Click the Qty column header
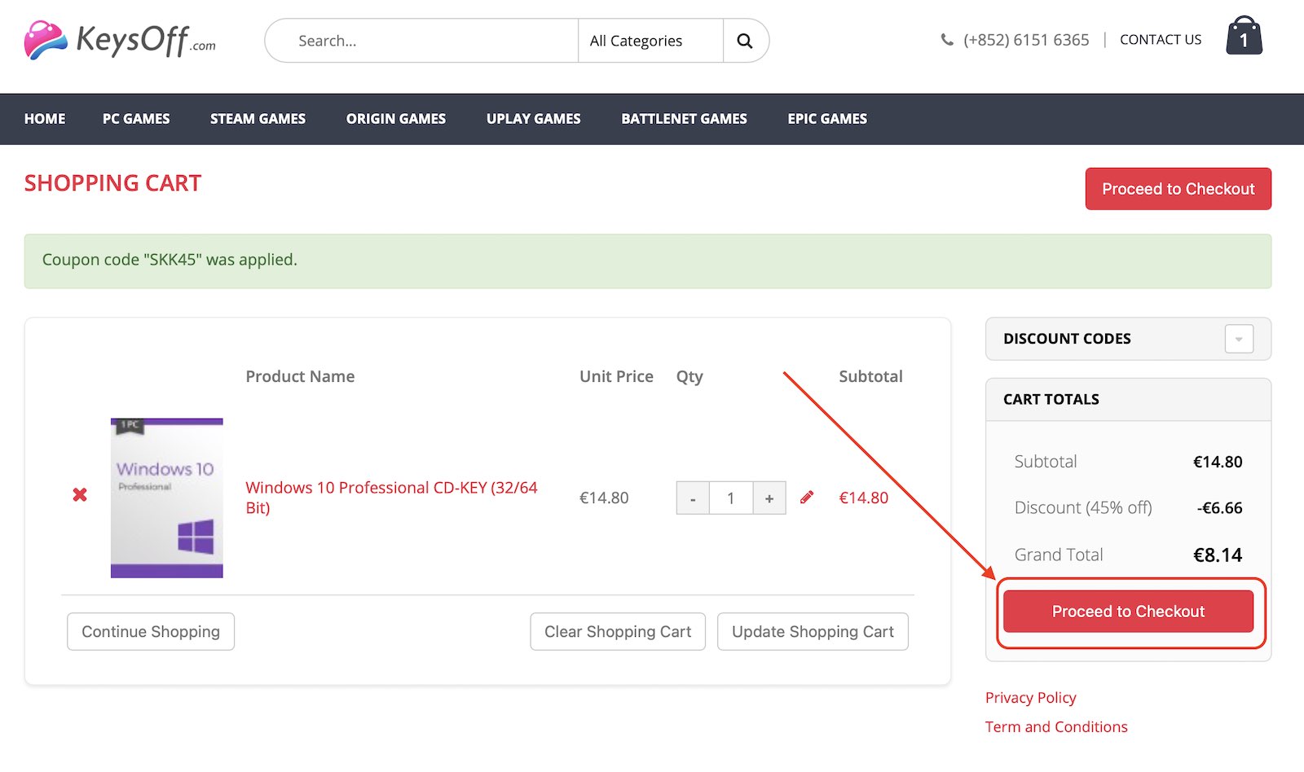 coord(689,376)
